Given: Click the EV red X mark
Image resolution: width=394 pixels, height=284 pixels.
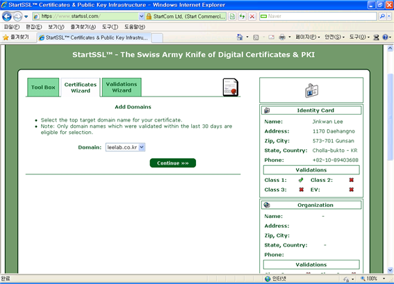Looking at the screenshot, I should pos(352,190).
